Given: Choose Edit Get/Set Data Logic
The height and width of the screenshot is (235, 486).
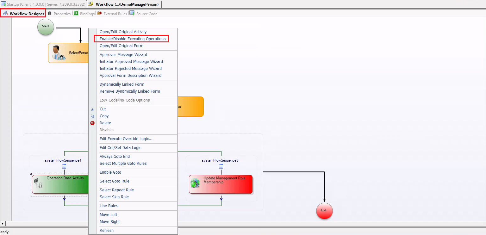Looking at the screenshot, I should [121, 148].
